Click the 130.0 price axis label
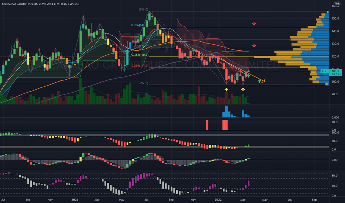Viewport: 345px width, 203px height. [335, 44]
